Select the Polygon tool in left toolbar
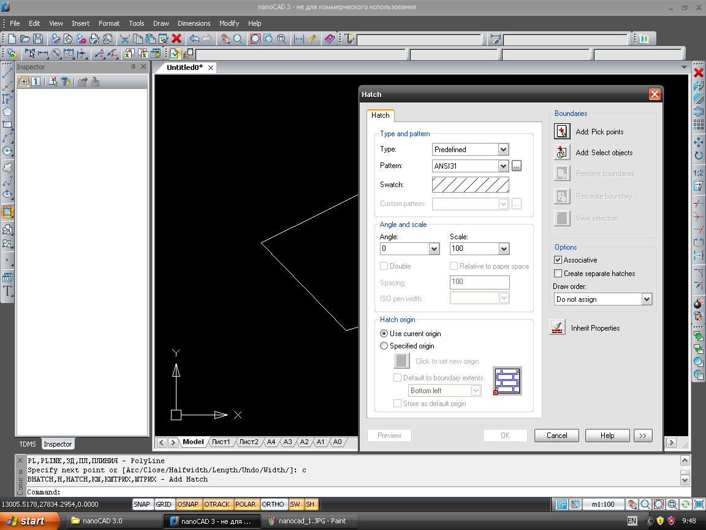Screen dimensions: 706x530 (7, 111)
